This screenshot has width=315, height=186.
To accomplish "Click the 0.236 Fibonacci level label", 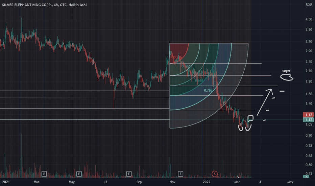I will point(177,57).
